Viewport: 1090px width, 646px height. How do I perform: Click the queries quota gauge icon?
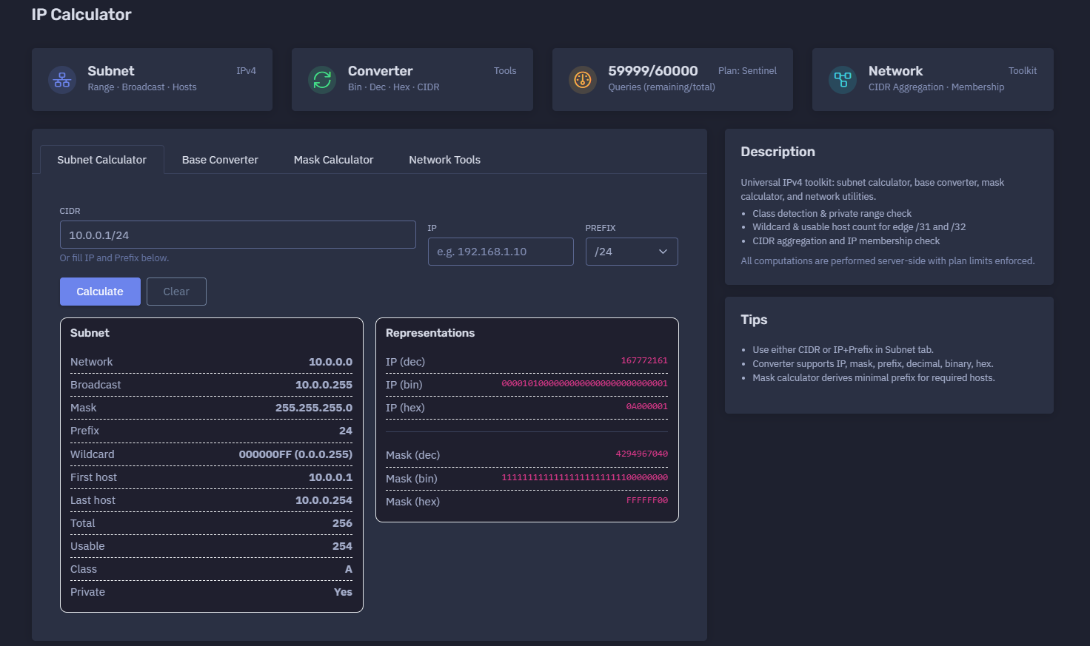(x=583, y=80)
